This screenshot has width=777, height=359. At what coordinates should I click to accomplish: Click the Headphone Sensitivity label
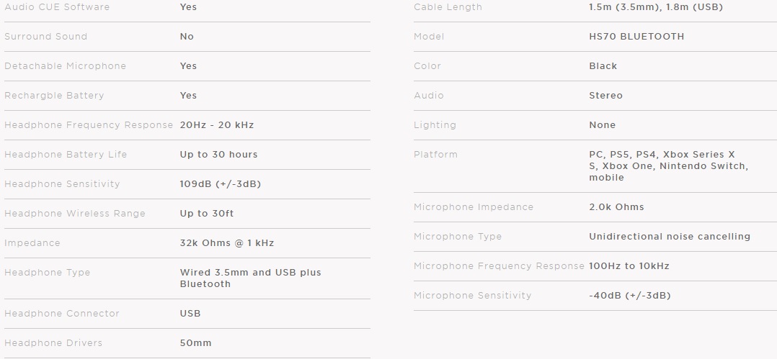coord(62,184)
